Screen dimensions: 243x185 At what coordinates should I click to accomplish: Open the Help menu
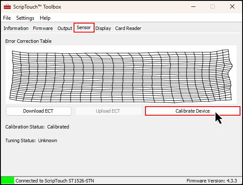pos(45,18)
